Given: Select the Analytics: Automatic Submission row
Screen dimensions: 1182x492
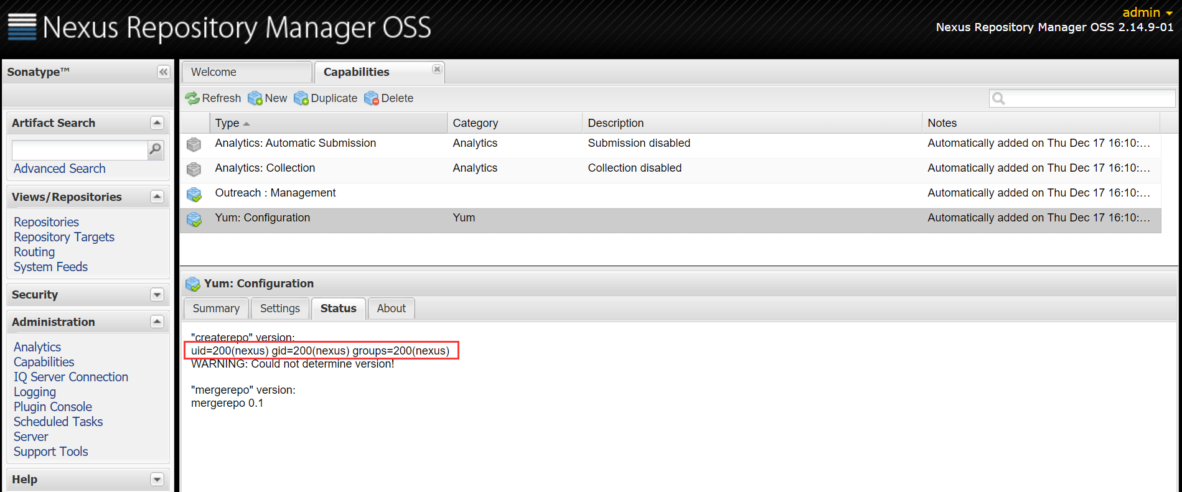Looking at the screenshot, I should pos(670,146).
